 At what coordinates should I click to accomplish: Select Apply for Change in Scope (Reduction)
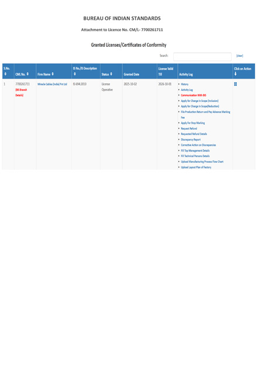coord(200,106)
